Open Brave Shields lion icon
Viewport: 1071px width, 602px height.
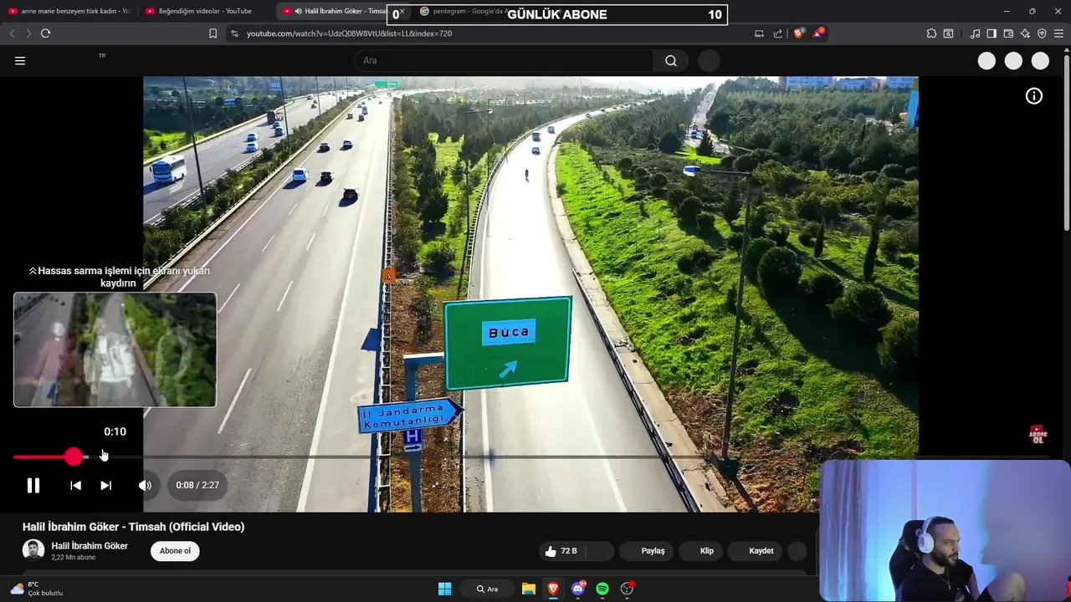799,33
